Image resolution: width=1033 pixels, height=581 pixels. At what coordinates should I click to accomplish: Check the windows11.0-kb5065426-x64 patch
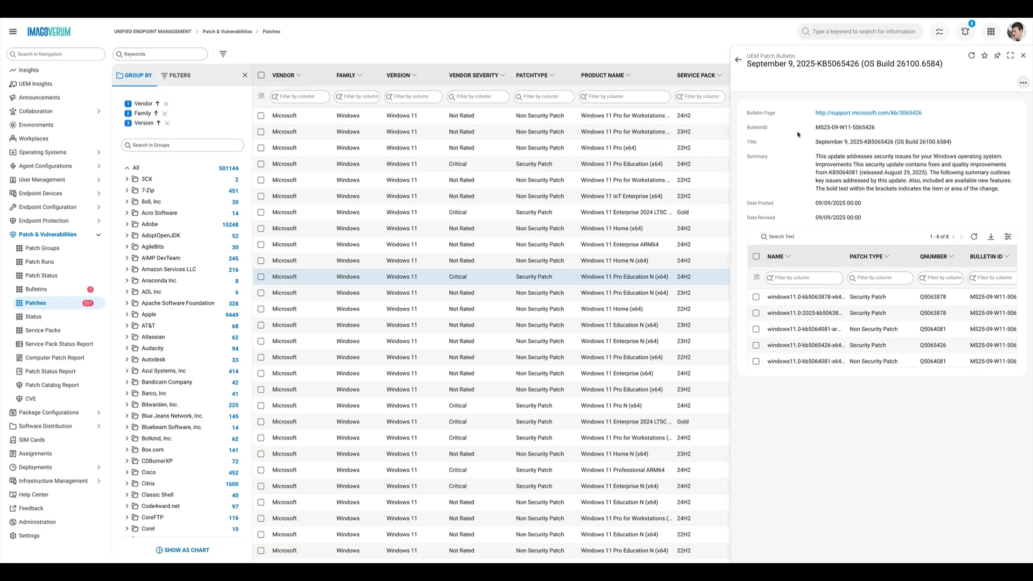click(756, 345)
